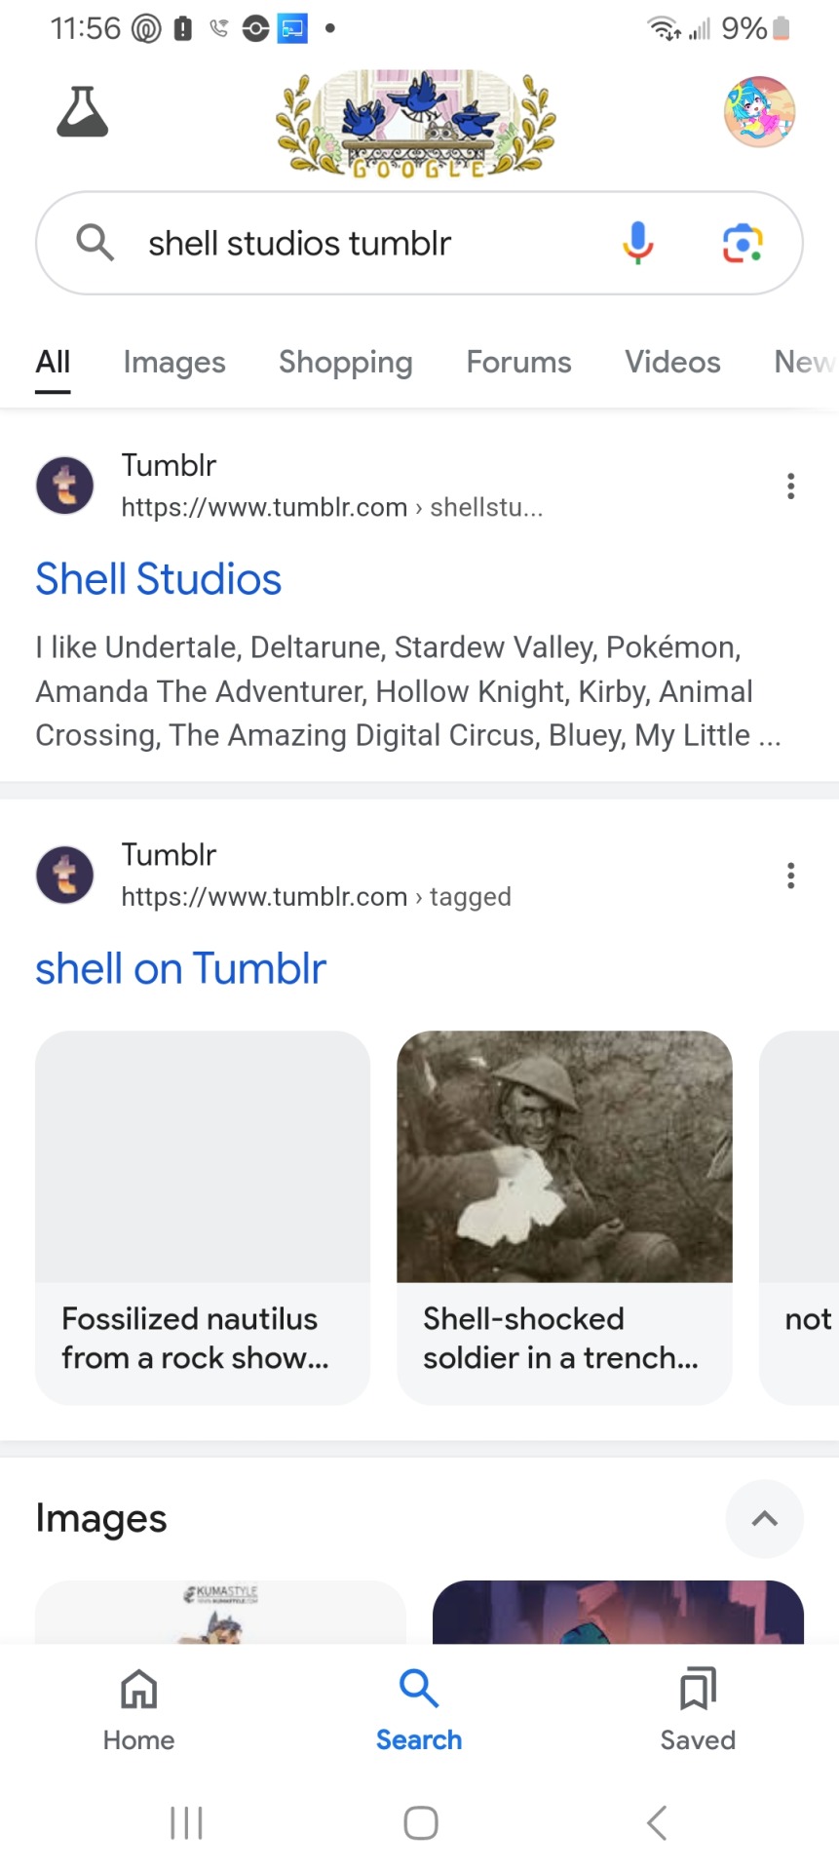Open options for shell on Tumblr result
This screenshot has height=1872, width=839.
(x=790, y=876)
